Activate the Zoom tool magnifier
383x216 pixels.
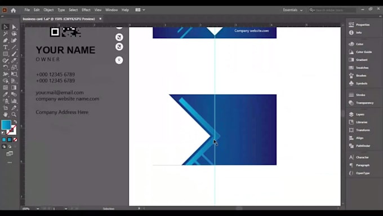pos(14,114)
